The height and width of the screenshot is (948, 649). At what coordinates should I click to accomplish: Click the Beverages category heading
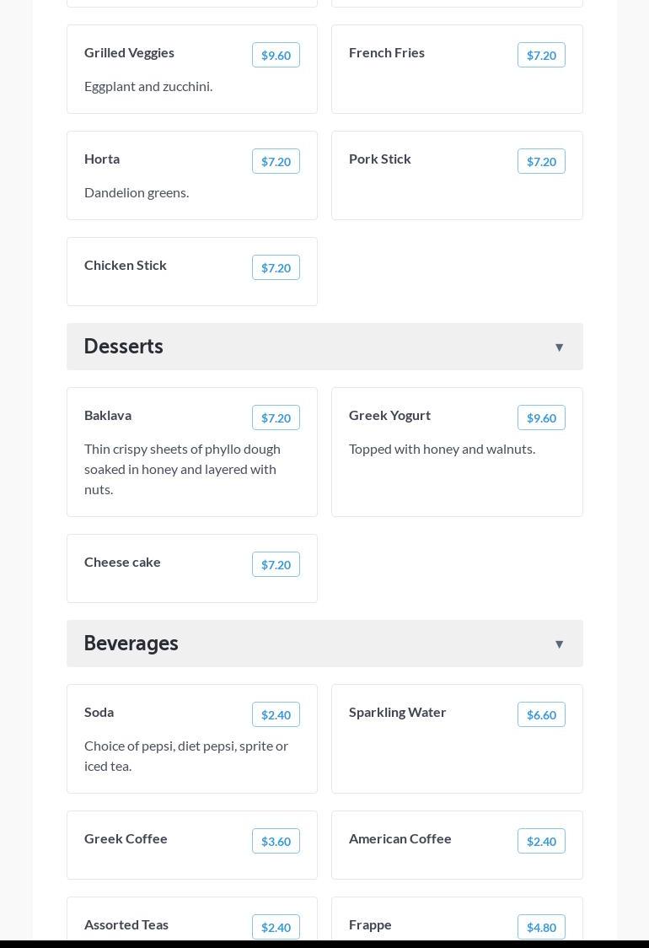[x=131, y=644]
